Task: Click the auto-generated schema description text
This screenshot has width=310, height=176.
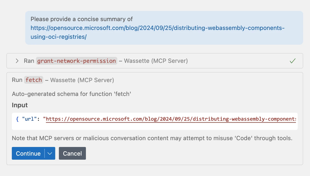Action: point(72,94)
